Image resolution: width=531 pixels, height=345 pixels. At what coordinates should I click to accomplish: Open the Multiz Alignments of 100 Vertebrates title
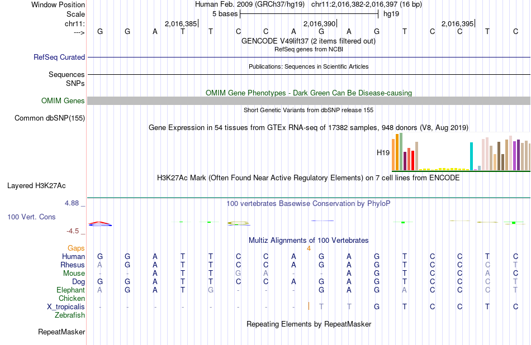point(309,241)
